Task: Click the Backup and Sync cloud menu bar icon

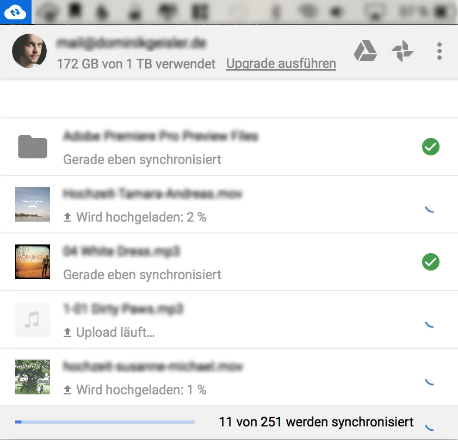Action: click(15, 12)
